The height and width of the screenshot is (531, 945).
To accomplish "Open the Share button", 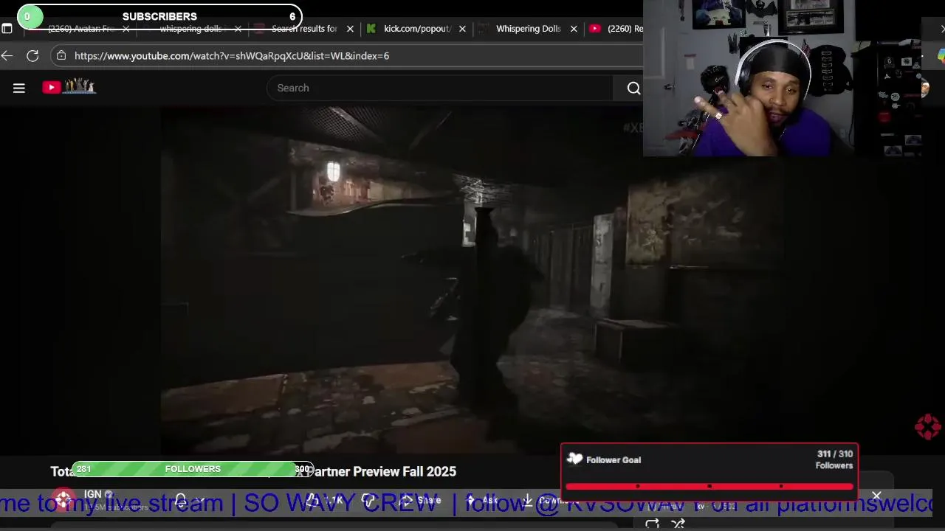I will (x=420, y=500).
